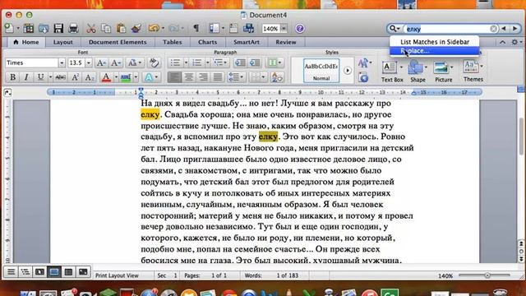Switch to Layout tab

(x=62, y=42)
